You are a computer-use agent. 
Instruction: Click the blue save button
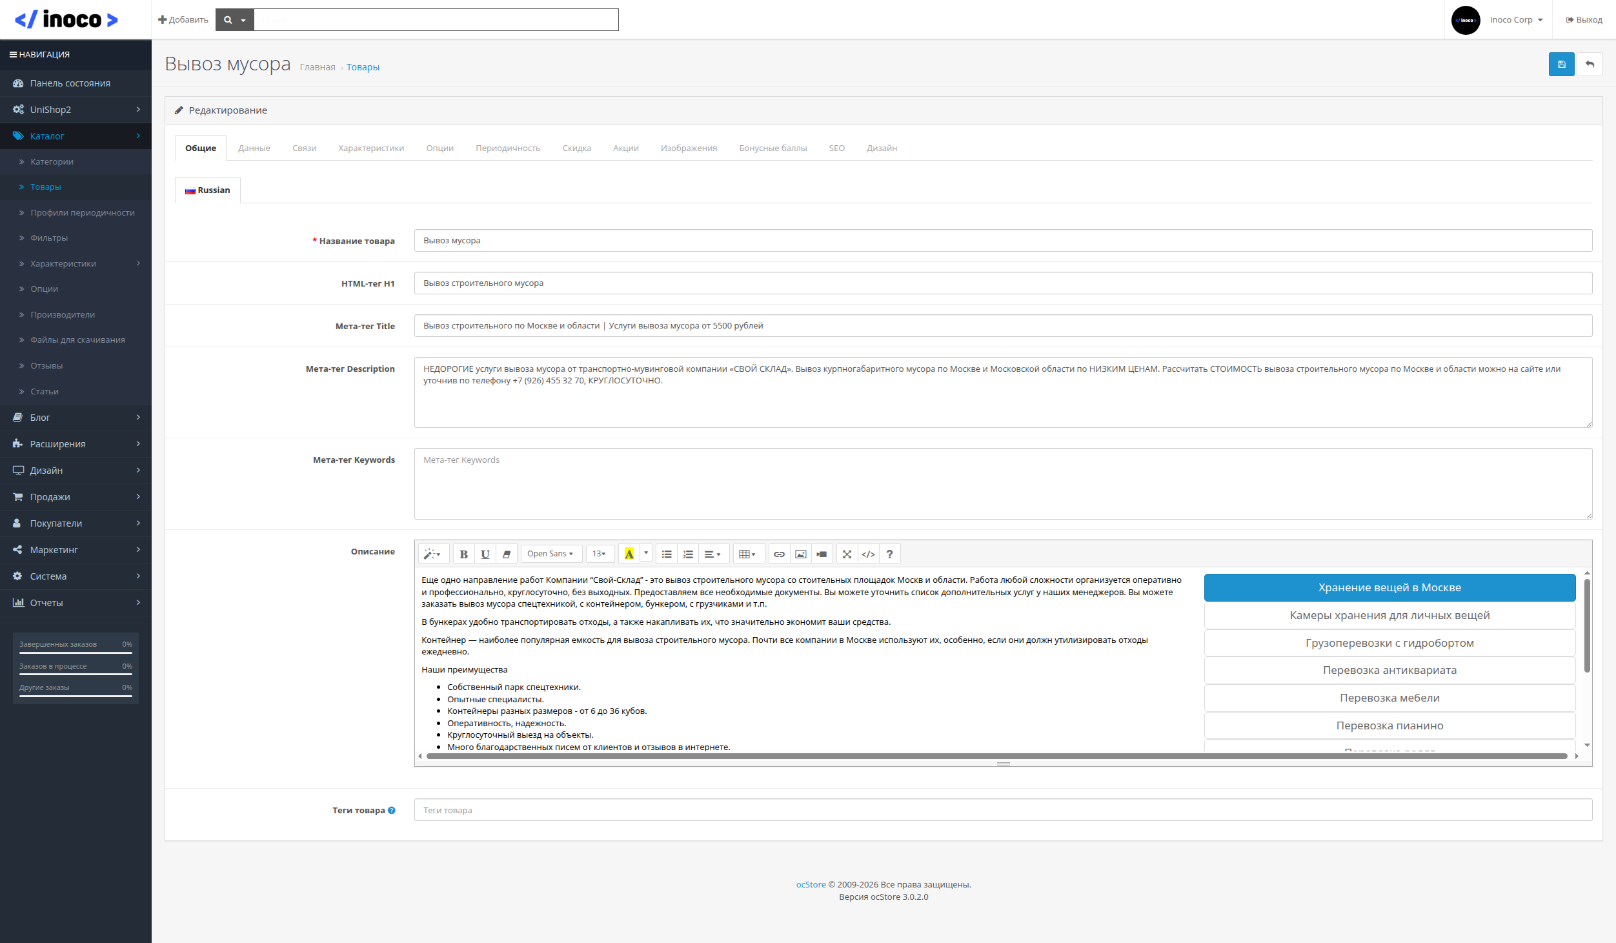click(1561, 65)
